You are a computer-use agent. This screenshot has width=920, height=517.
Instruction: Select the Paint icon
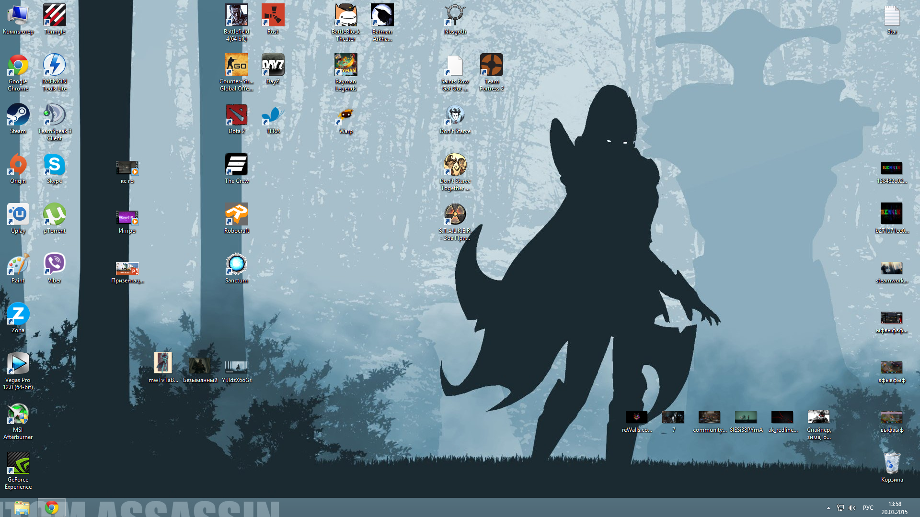[18, 268]
